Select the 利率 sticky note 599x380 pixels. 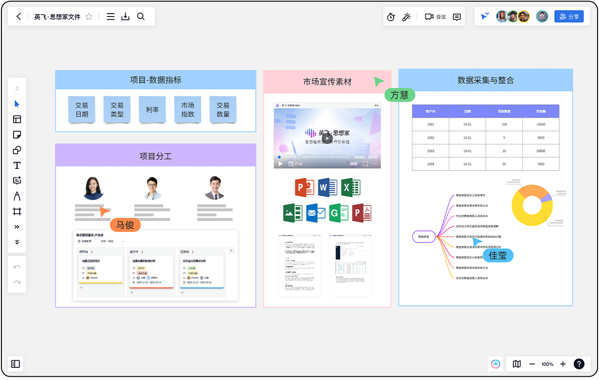point(152,110)
